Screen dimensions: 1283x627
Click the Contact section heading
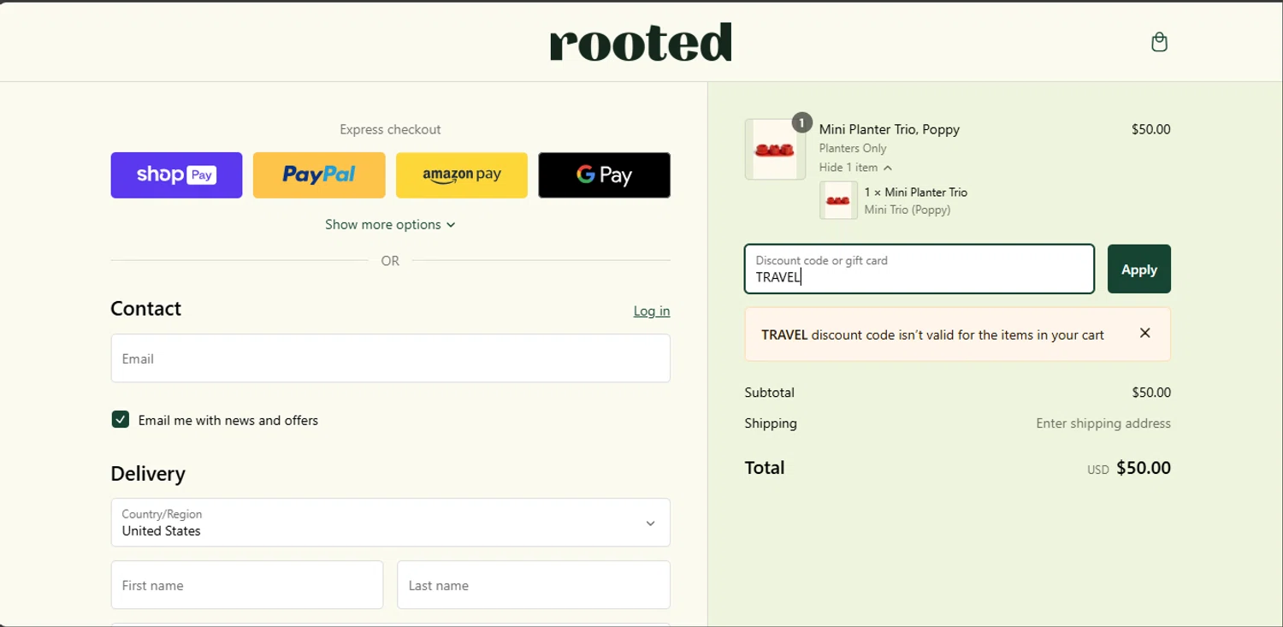[x=146, y=309]
